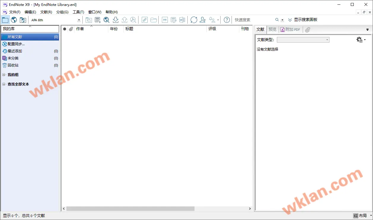The width and height of the screenshot is (373, 220).
Task: Open the 工具(T) menu
Action: [78, 12]
